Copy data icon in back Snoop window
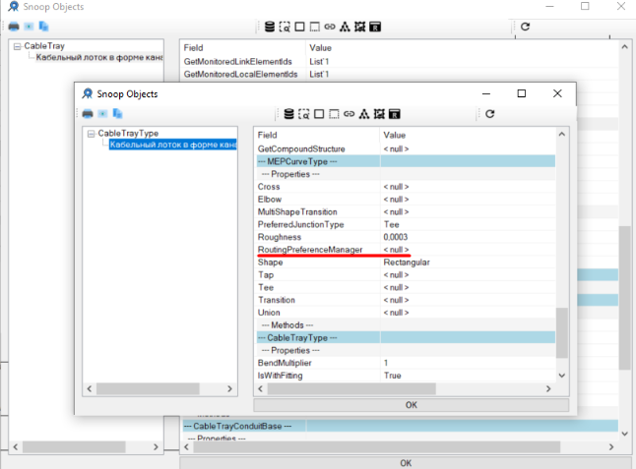Viewport: 636px width, 469px height. pyautogui.click(x=43, y=27)
